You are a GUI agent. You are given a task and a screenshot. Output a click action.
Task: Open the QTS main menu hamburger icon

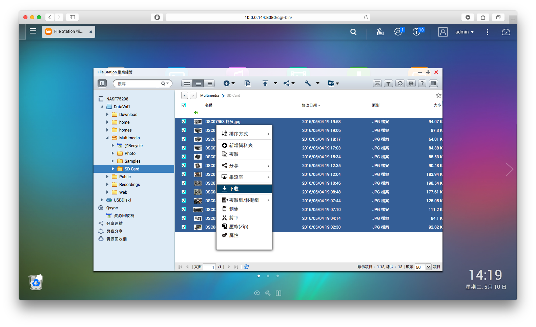click(x=33, y=31)
